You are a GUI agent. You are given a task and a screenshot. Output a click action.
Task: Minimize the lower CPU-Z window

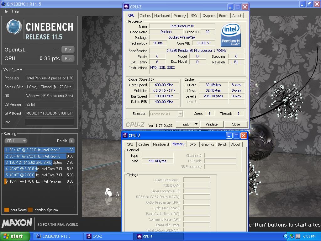[x=229, y=136]
